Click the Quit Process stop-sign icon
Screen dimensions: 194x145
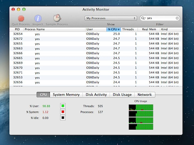[x=21, y=18]
